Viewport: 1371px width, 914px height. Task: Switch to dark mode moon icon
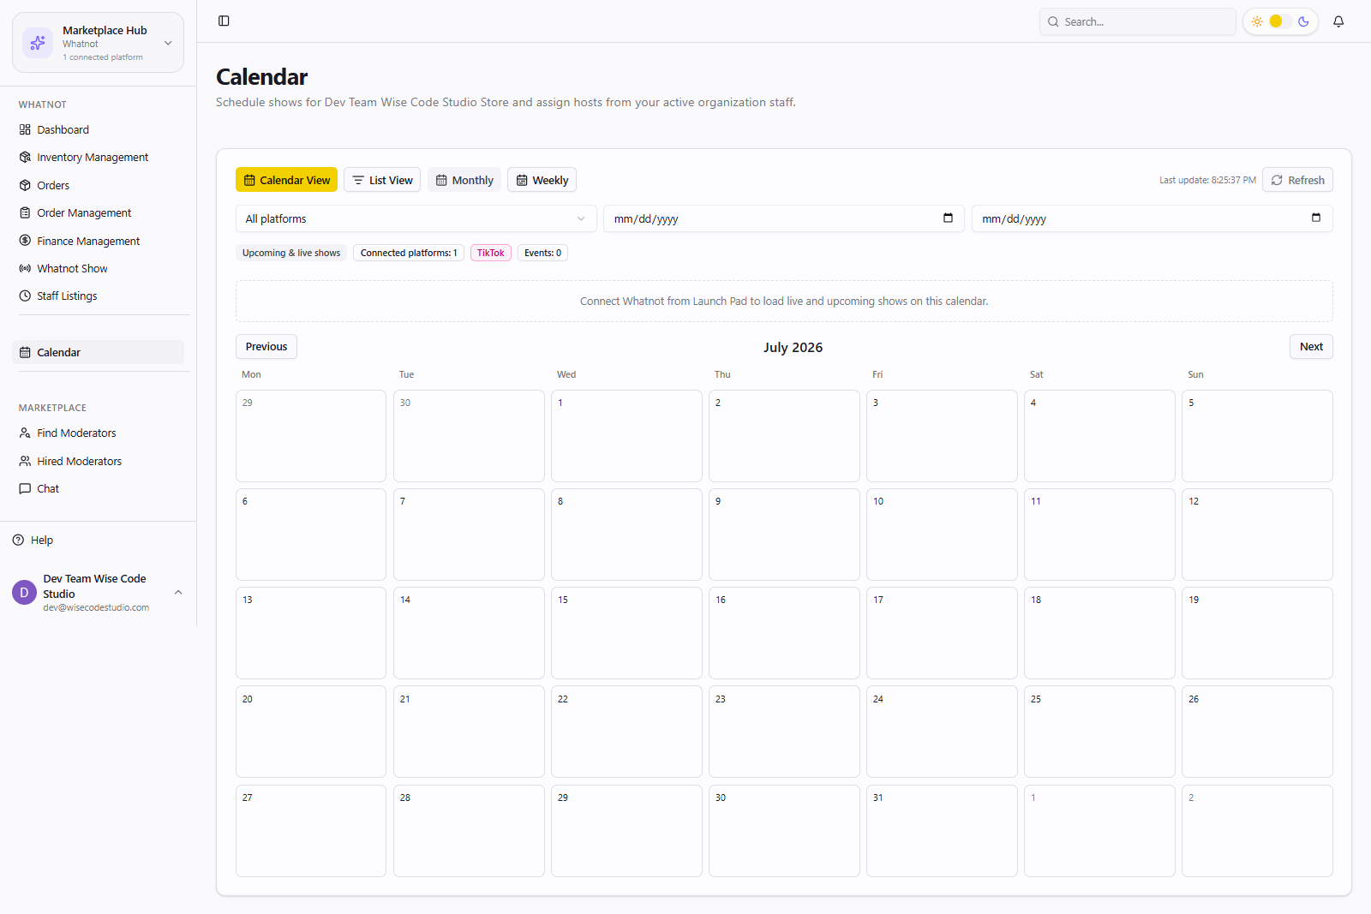click(x=1303, y=21)
